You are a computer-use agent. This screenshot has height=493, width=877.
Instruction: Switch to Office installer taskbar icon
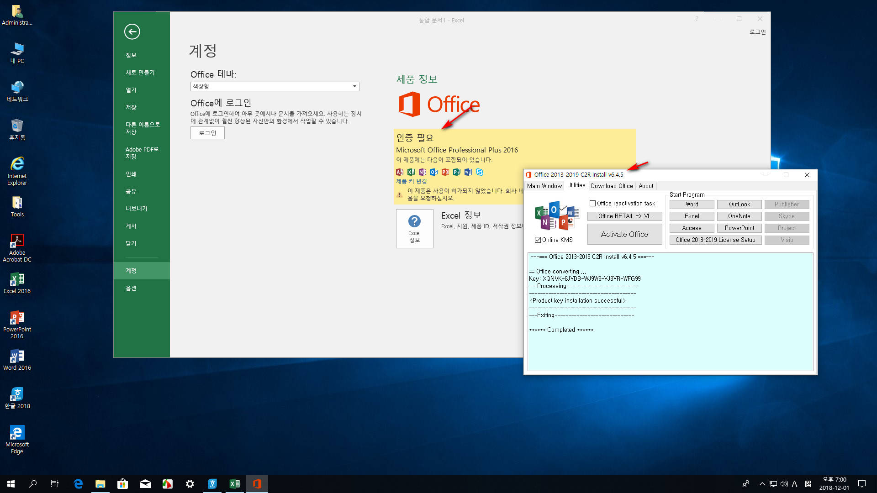click(257, 484)
